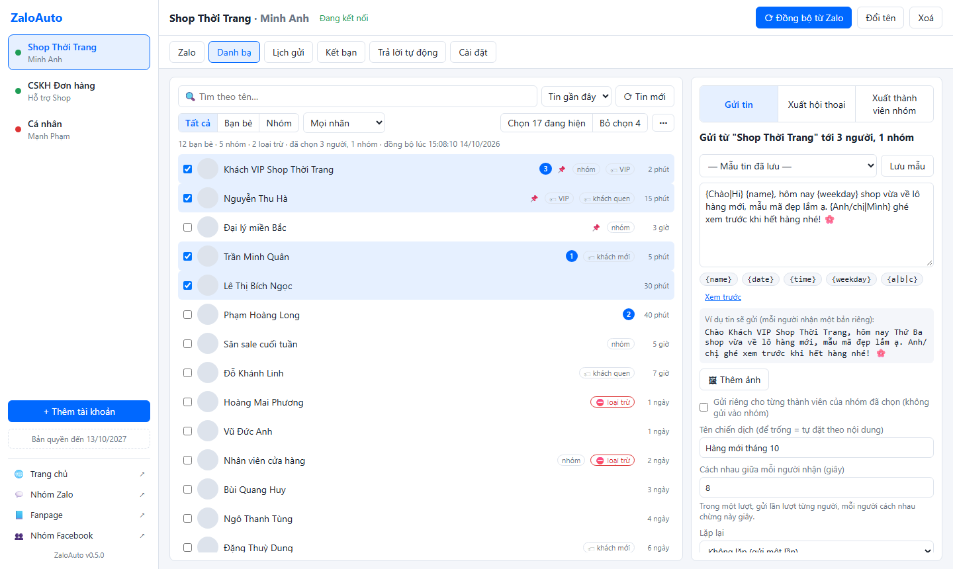Filter the list by Nhóm

click(279, 123)
